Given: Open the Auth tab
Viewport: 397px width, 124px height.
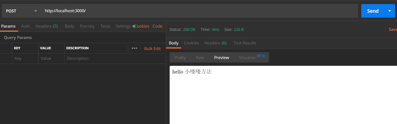Looking at the screenshot, I should coord(25,26).
